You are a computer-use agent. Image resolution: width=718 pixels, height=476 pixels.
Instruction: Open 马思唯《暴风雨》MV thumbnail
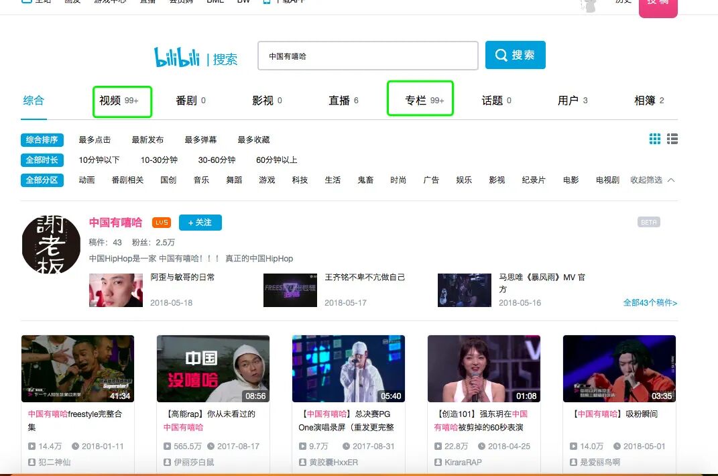pyautogui.click(x=465, y=290)
